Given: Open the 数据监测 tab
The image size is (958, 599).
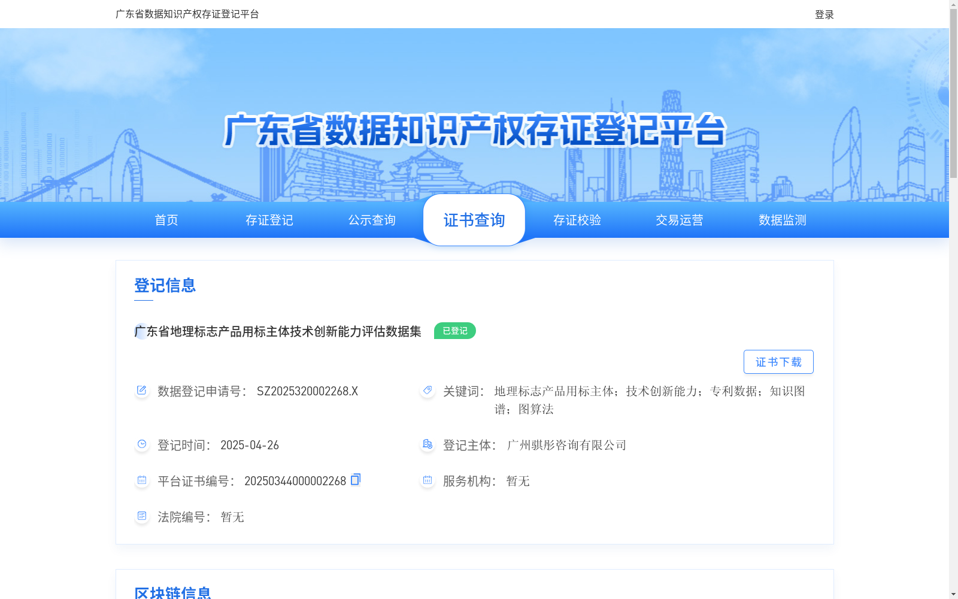Looking at the screenshot, I should click(x=781, y=220).
